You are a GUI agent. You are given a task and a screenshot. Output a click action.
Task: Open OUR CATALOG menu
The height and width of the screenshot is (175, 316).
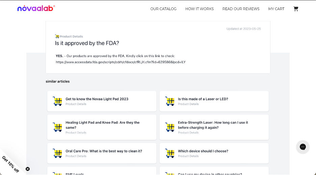click(163, 9)
